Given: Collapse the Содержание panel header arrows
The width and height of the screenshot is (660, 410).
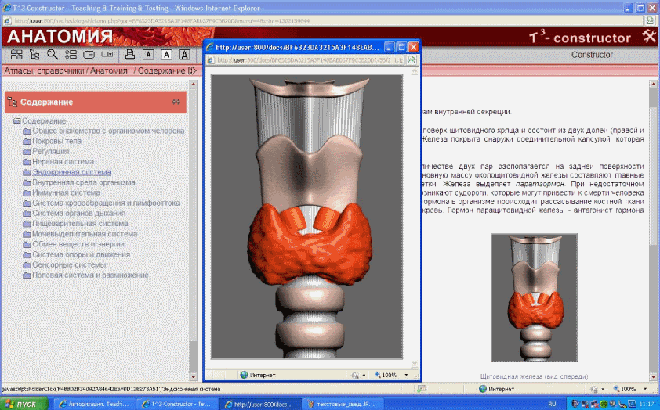Looking at the screenshot, I should [x=176, y=102].
